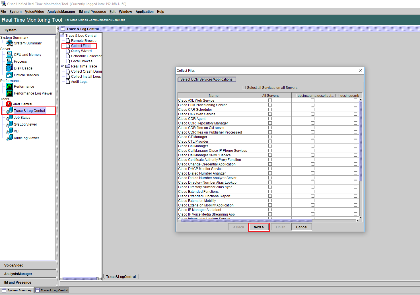This screenshot has height=295, width=420.
Task: Close the Collect Files dialog
Action: point(360,71)
